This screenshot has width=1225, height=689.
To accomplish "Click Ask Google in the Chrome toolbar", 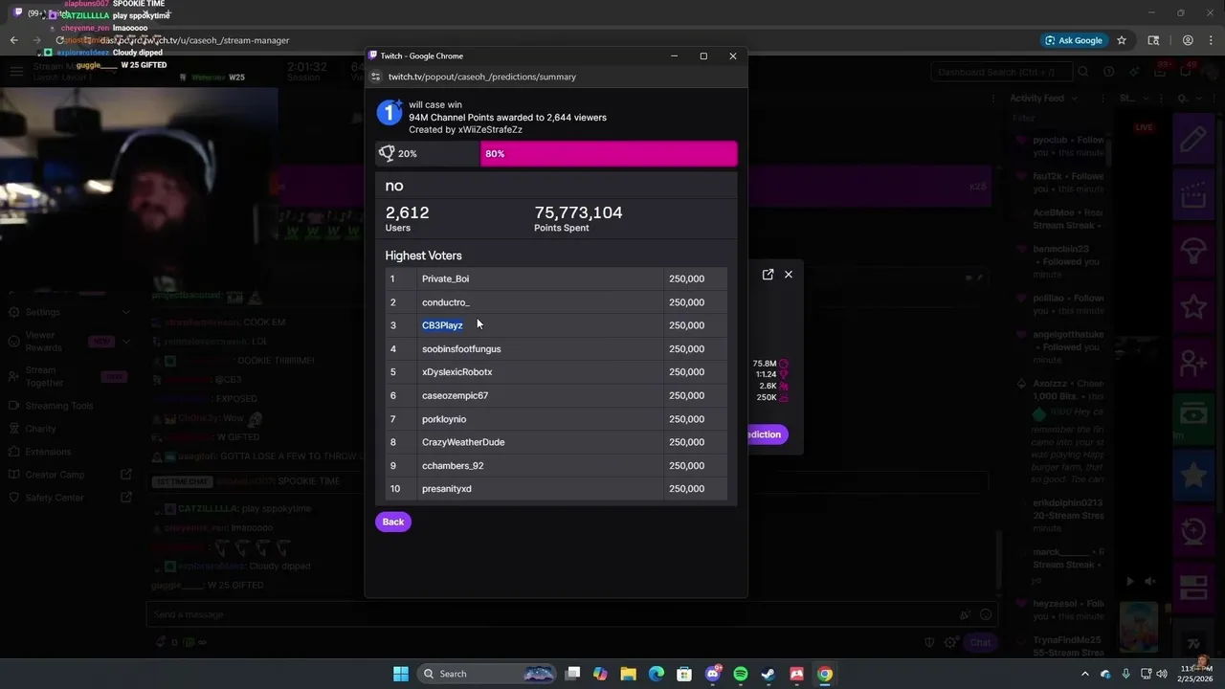I will point(1073,40).
